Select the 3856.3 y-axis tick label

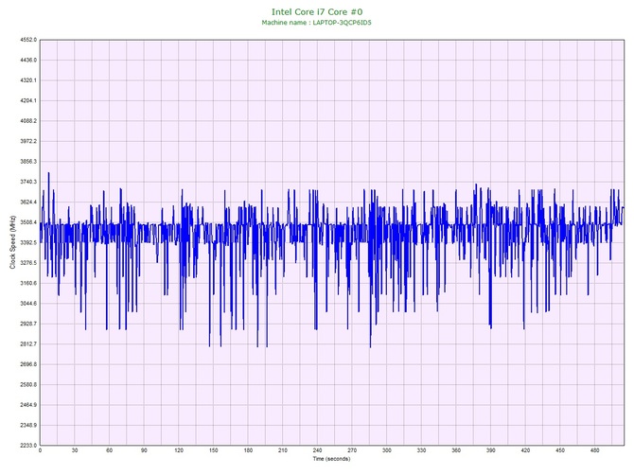28,161
